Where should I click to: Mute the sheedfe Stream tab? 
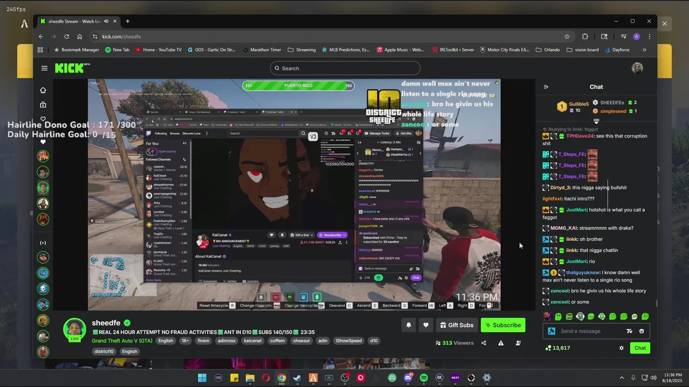coord(106,21)
